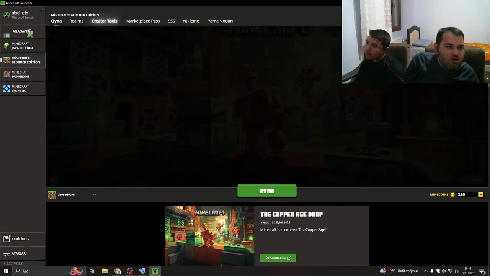Open the Yükleme tab
490x276 pixels.
click(x=191, y=21)
